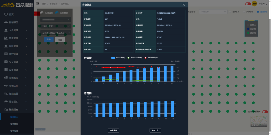The height and width of the screenshot is (135, 271).
Task: Click the 车辆监控 truck icon
Action: 6,78
